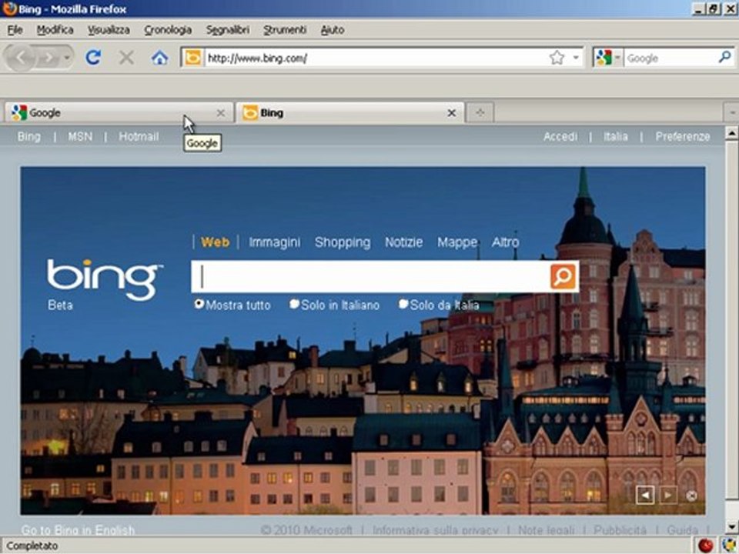Screen dimensions: 739x554
Task: Click the image copyright info icon
Action: tap(691, 496)
